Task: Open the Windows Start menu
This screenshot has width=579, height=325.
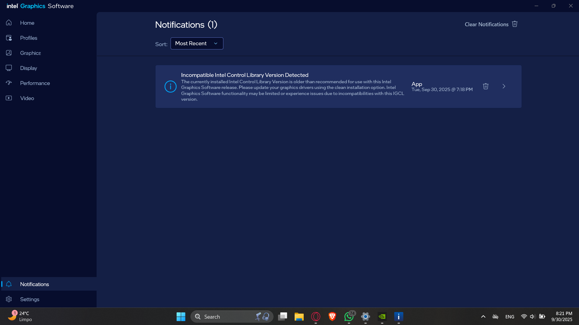Action: (x=181, y=317)
